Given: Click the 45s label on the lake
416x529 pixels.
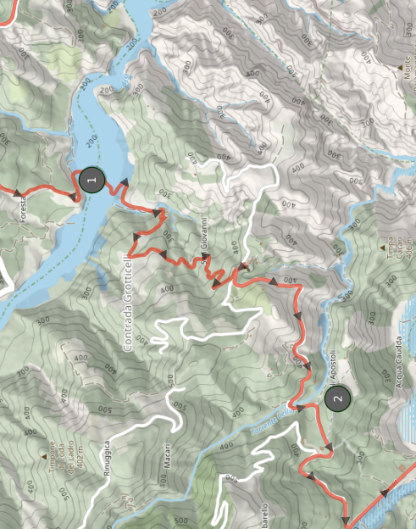Looking at the screenshot, I should (x=127, y=81).
